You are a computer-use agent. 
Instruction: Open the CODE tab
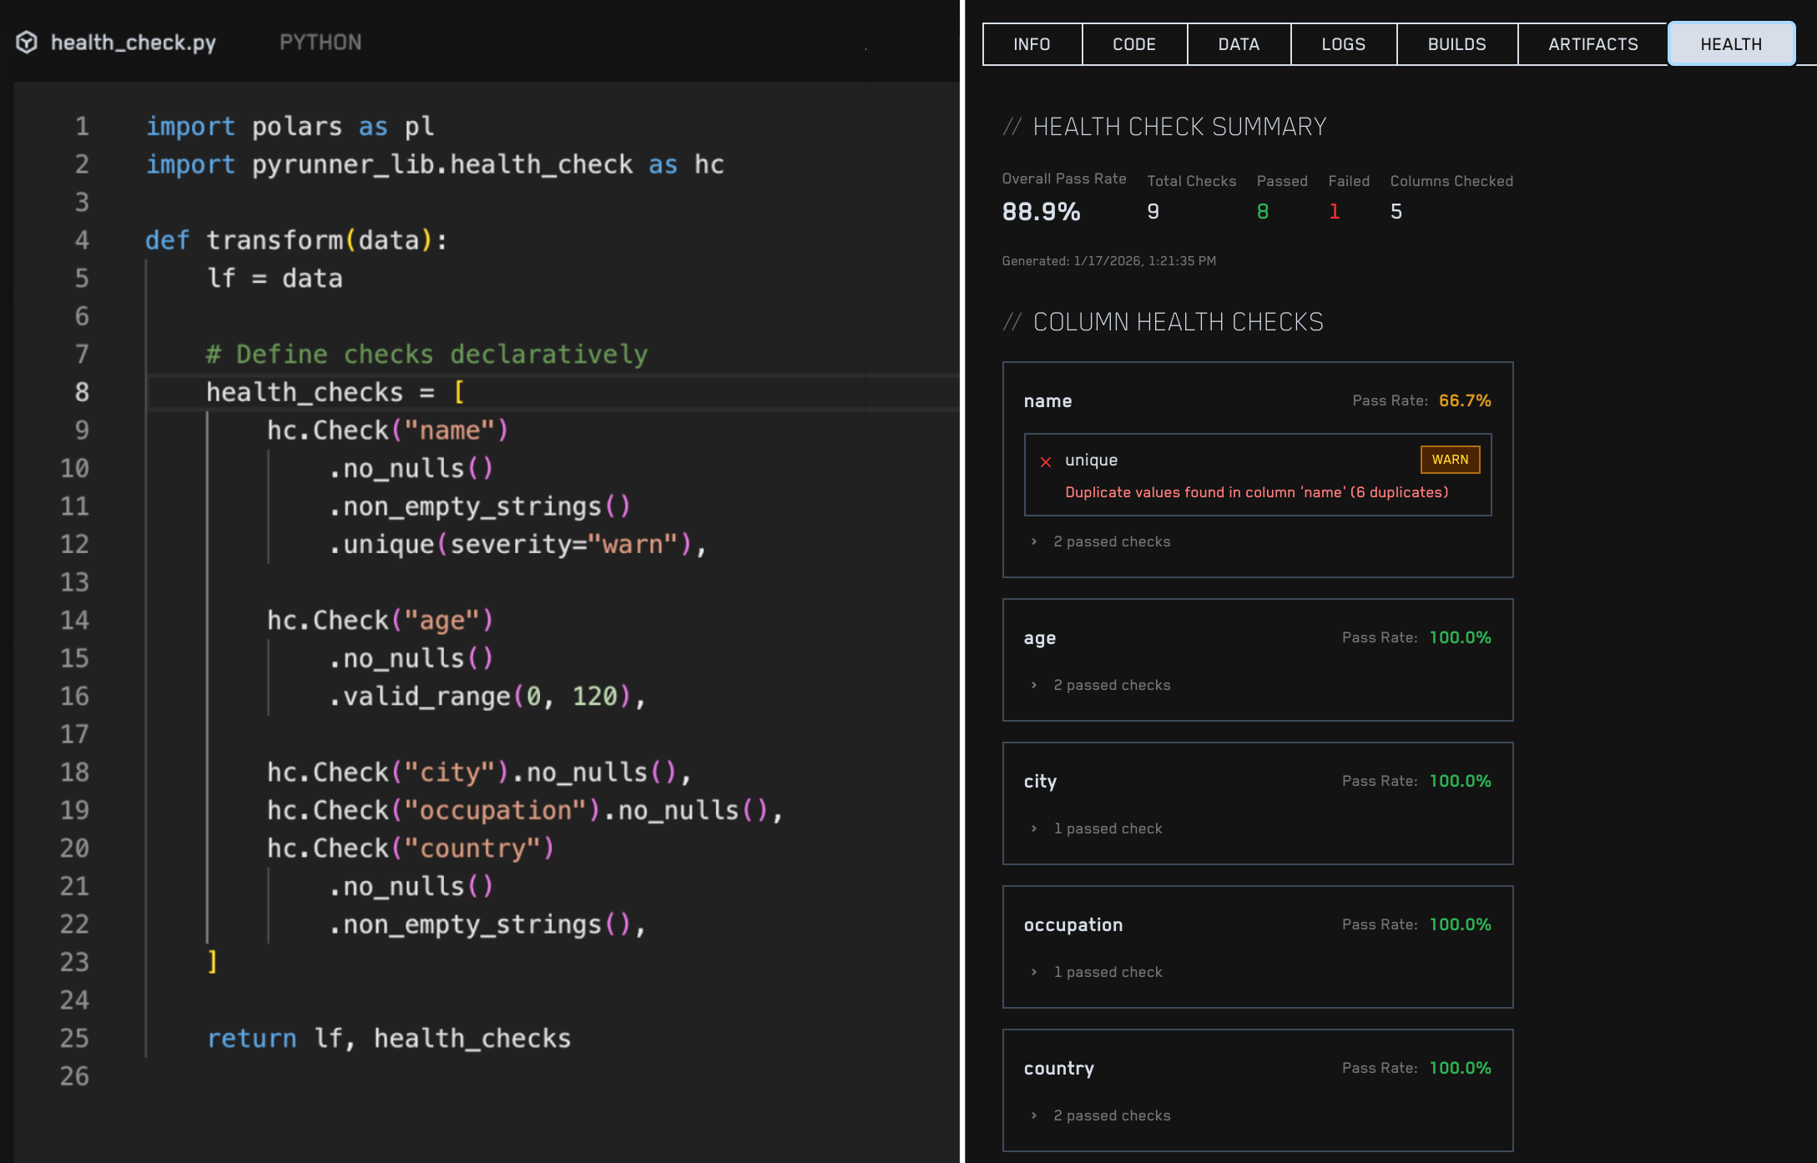[1134, 44]
